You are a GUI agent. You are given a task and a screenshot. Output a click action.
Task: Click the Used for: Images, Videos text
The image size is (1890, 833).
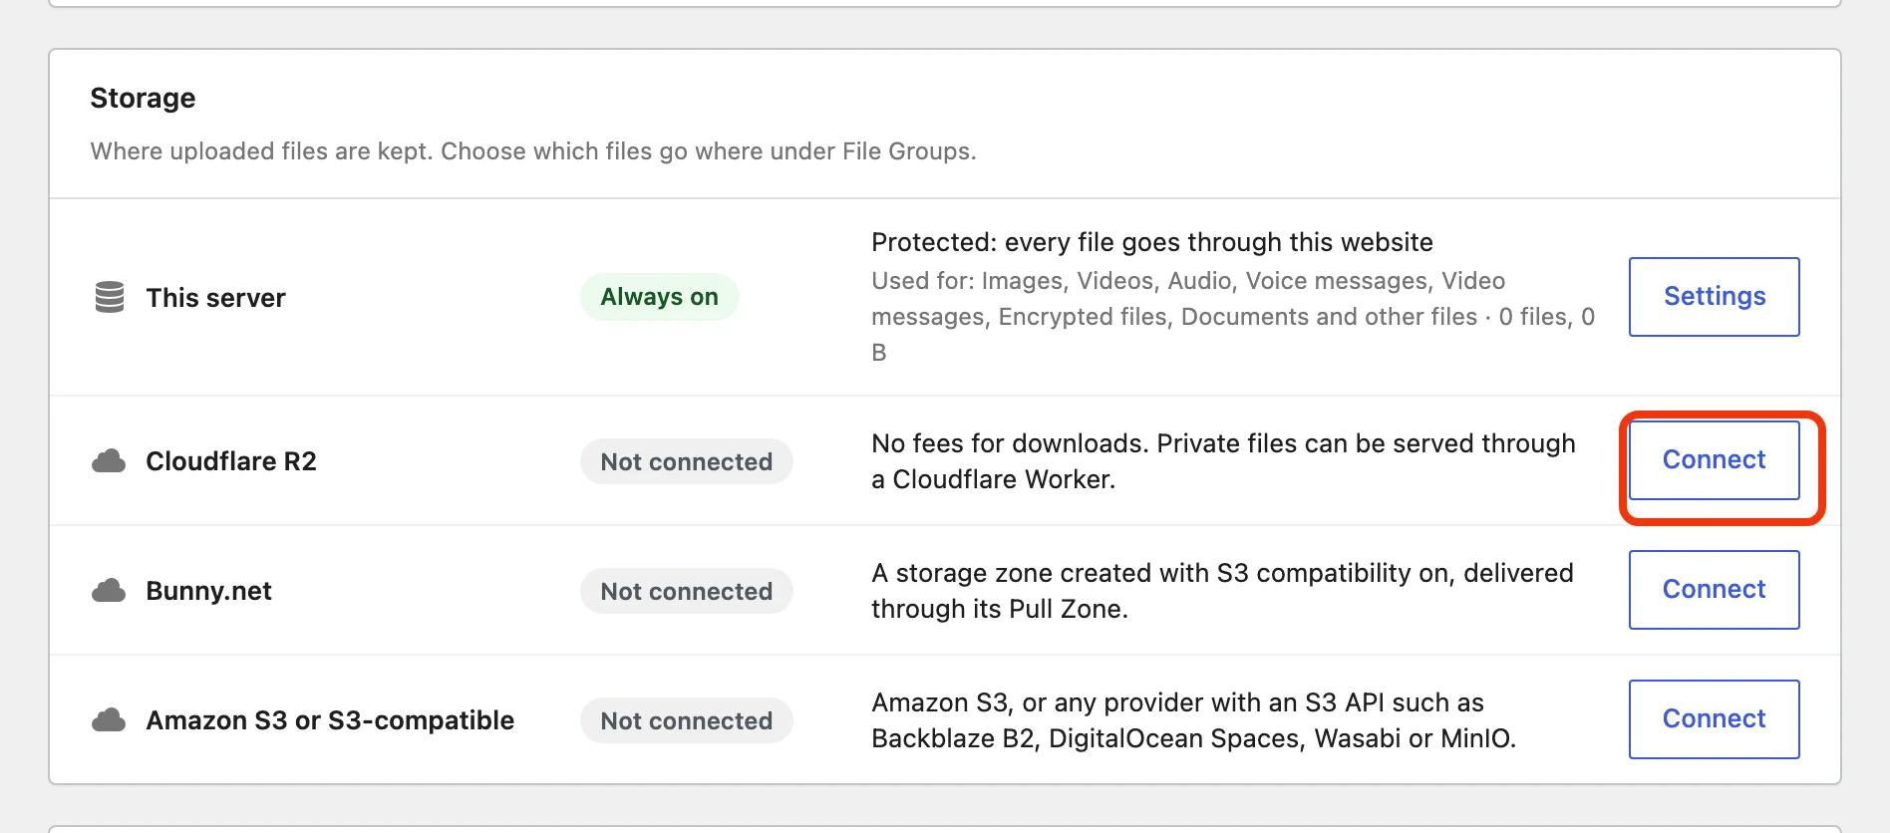coord(1233,316)
